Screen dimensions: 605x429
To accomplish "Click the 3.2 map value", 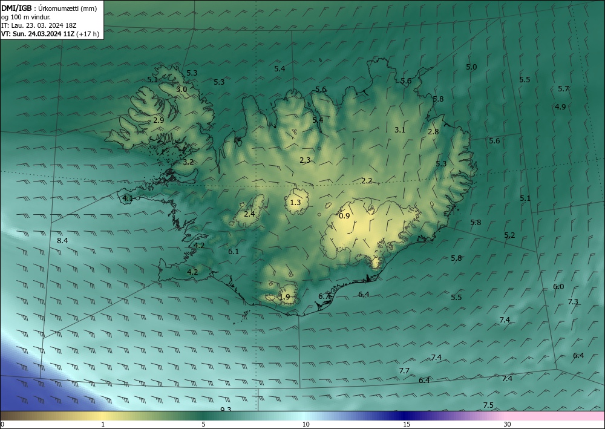I will (188, 162).
